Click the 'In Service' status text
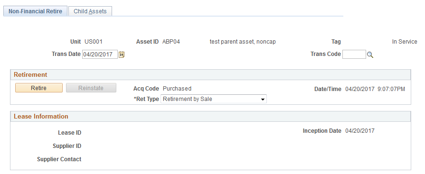This screenshot has width=425, height=174. [x=405, y=42]
